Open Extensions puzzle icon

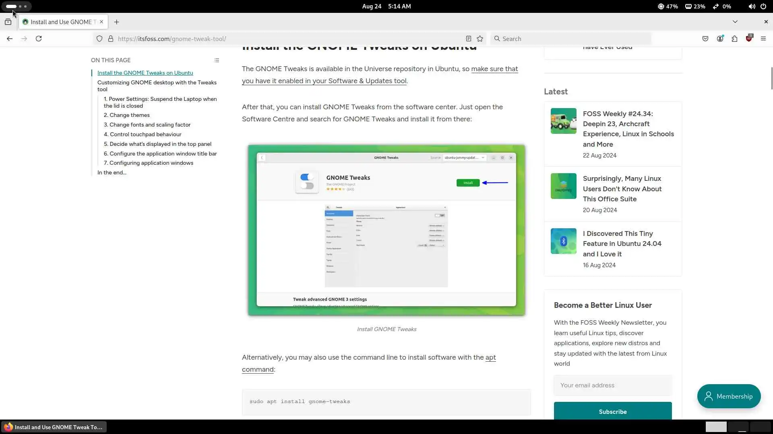(734, 39)
